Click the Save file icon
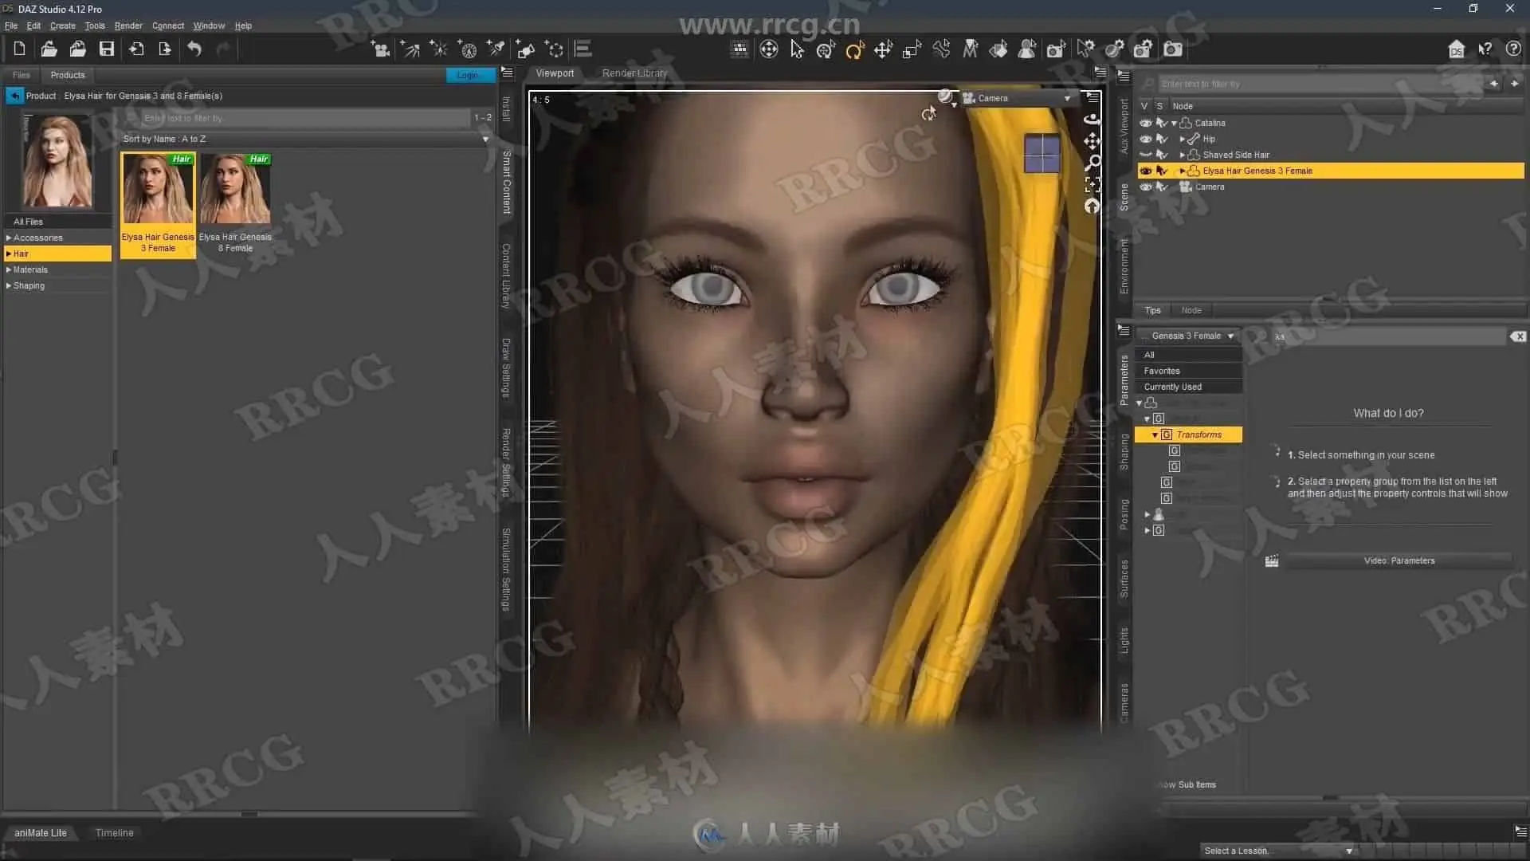 click(106, 49)
